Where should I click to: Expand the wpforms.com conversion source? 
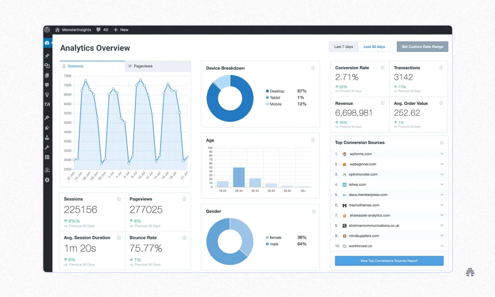(442, 154)
